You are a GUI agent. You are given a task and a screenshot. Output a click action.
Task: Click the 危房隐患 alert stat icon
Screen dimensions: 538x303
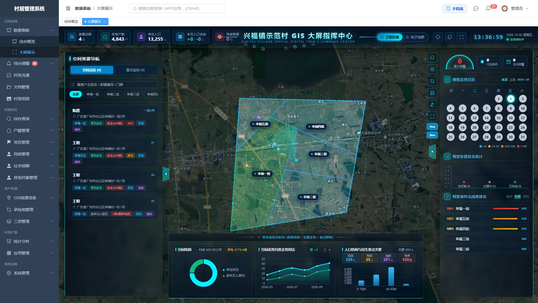(220, 37)
